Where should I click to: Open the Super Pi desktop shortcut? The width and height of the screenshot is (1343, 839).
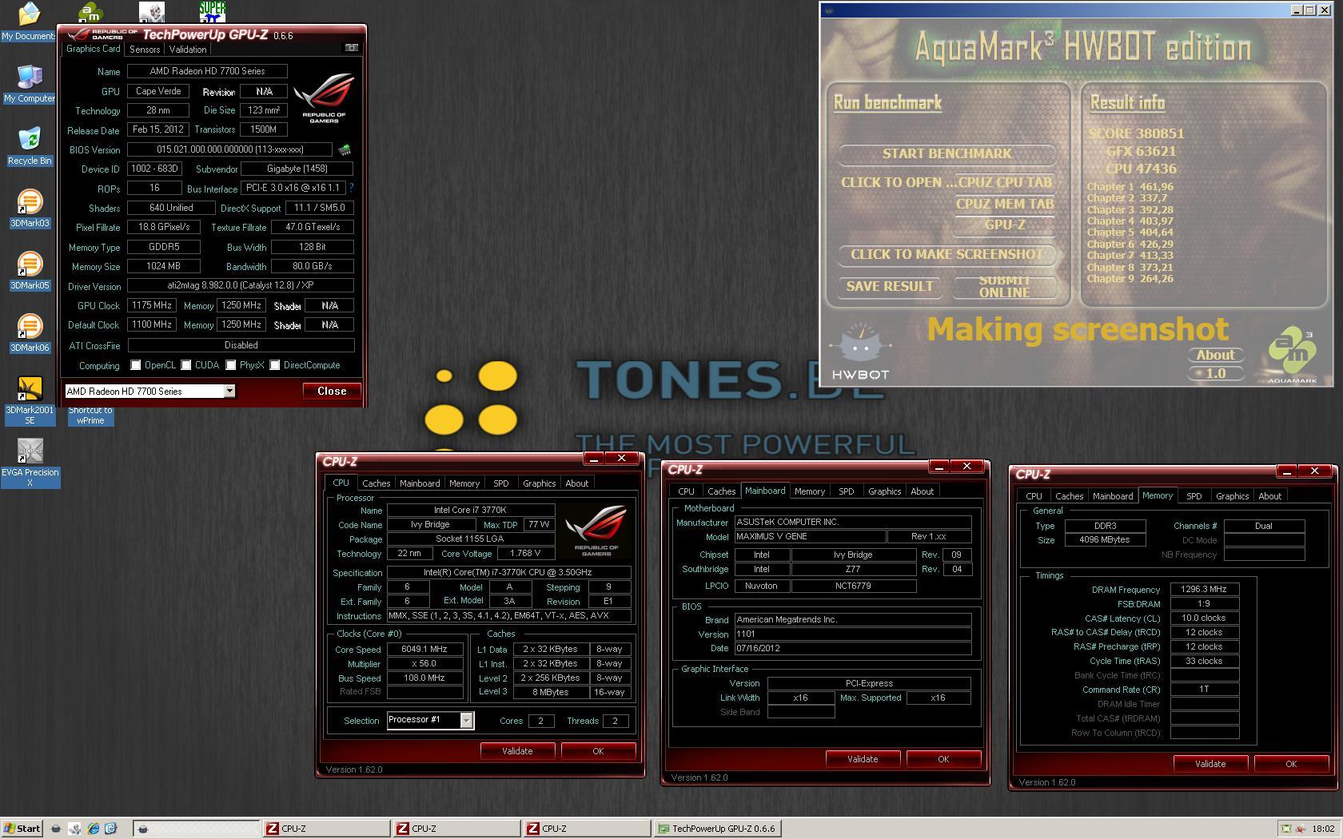point(212,11)
